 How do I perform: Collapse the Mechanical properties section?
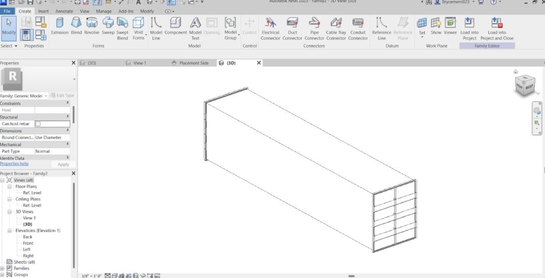pos(67,144)
